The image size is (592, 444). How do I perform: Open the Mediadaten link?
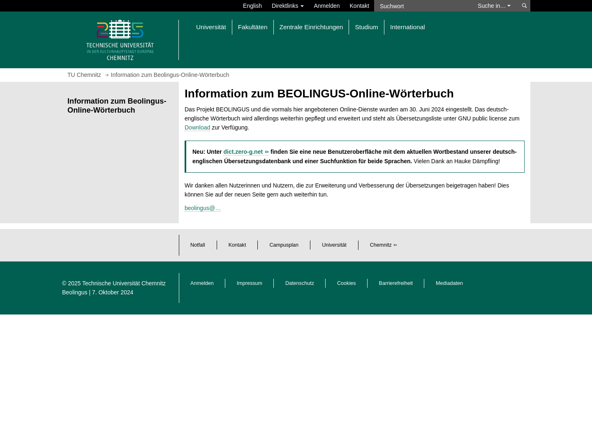point(449,283)
